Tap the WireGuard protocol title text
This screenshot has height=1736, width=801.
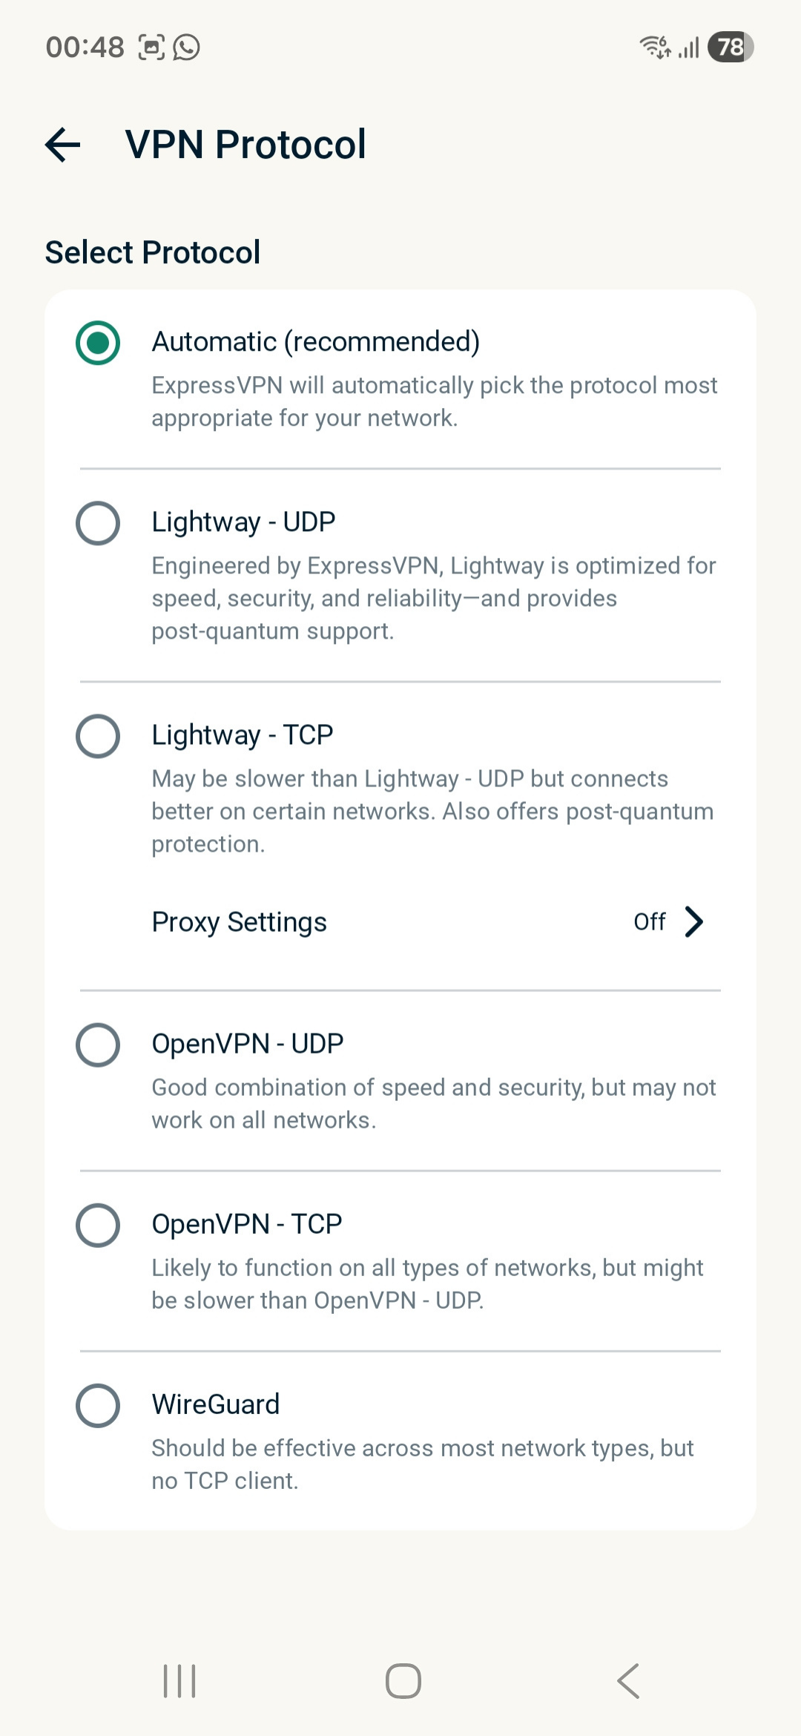tap(216, 1404)
